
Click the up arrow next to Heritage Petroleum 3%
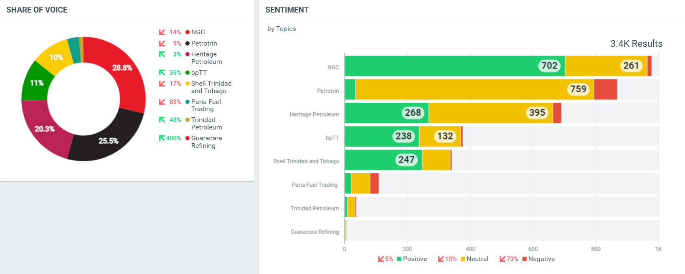(x=162, y=54)
